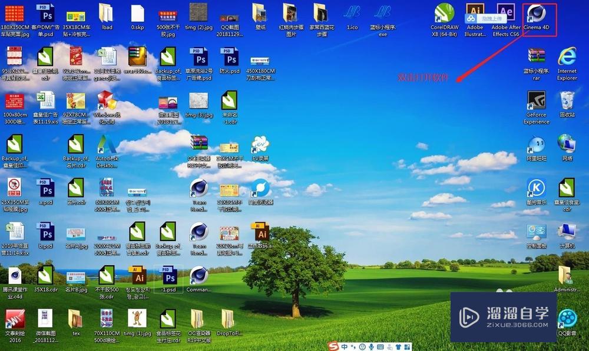589x351 pixels.
Task: Select the 客户DM广告单.psd file
Action: point(45,20)
